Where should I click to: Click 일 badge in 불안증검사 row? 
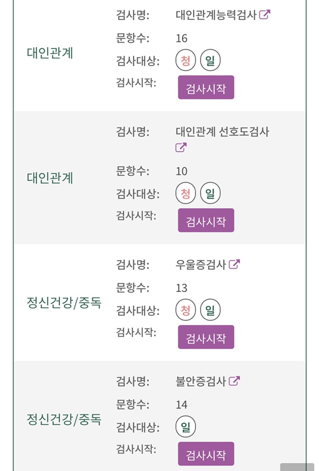186,427
